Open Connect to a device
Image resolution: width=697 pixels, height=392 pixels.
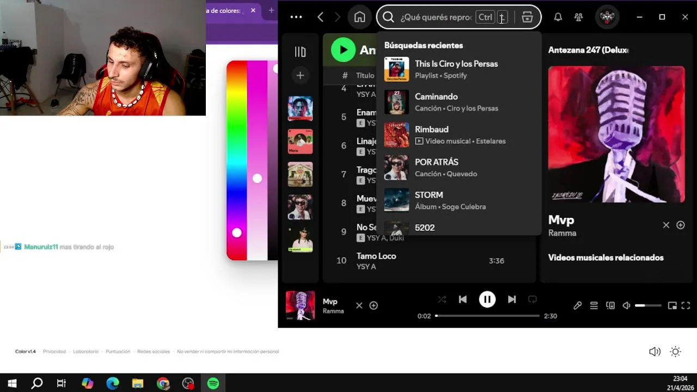610,306
